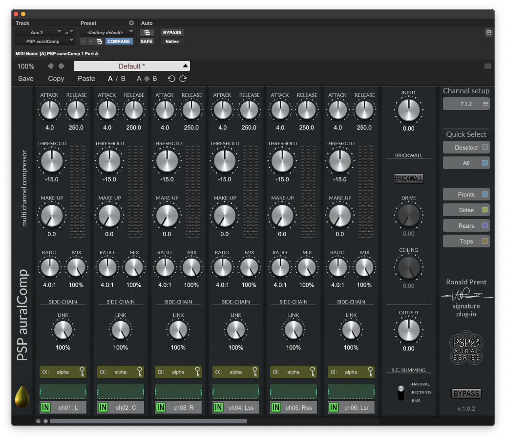Open the PSP auralComp plug-in selector

[x=44, y=42]
